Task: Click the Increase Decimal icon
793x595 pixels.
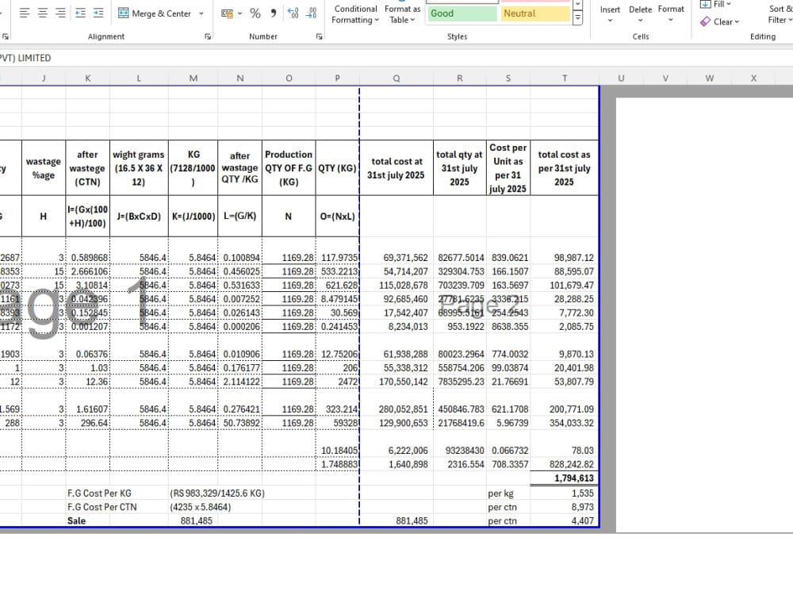Action: [x=293, y=13]
